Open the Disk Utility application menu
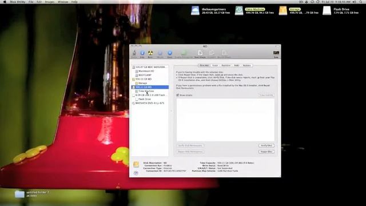Image resolution: width=366 pixels, height=206 pixels. (x=18, y=2)
